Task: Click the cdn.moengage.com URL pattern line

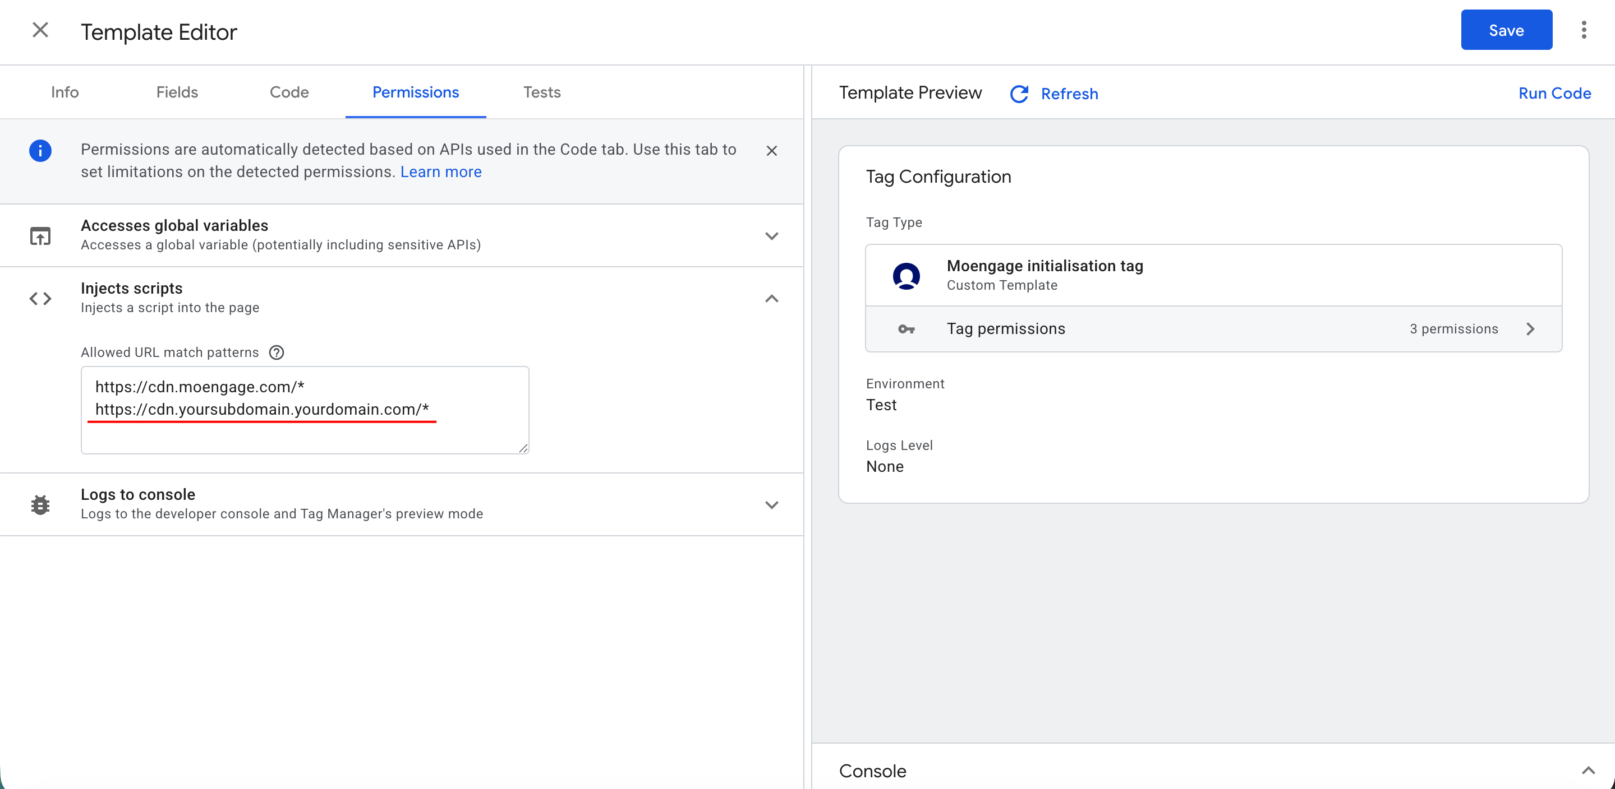Action: (200, 387)
